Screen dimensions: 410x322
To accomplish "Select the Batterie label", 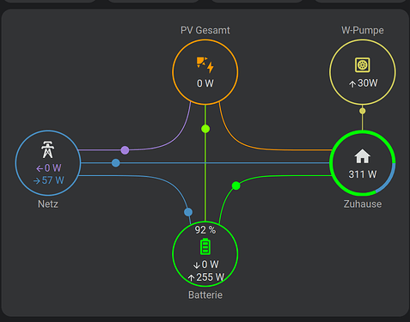I will [205, 295].
